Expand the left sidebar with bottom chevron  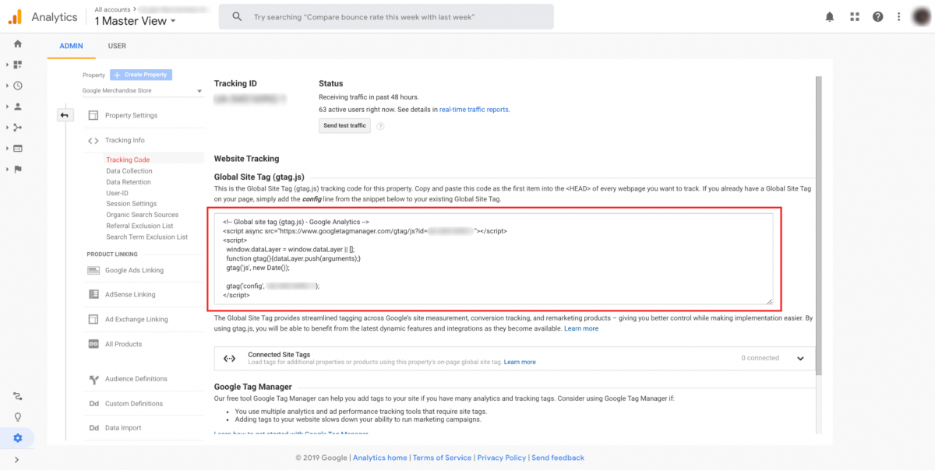pyautogui.click(x=17, y=460)
